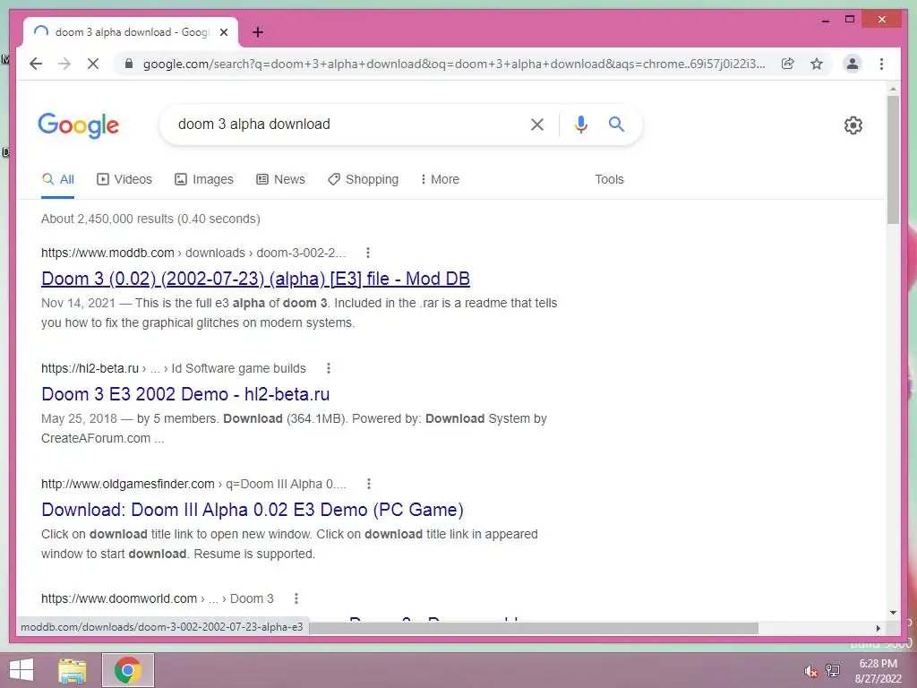The width and height of the screenshot is (917, 688).
Task: Stop loading the page
Action: [93, 64]
